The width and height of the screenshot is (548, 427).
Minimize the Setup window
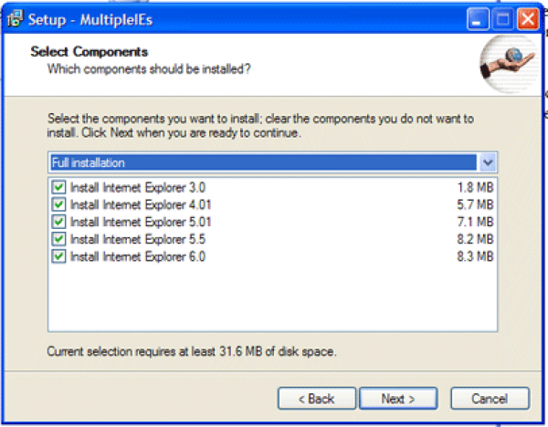point(480,17)
